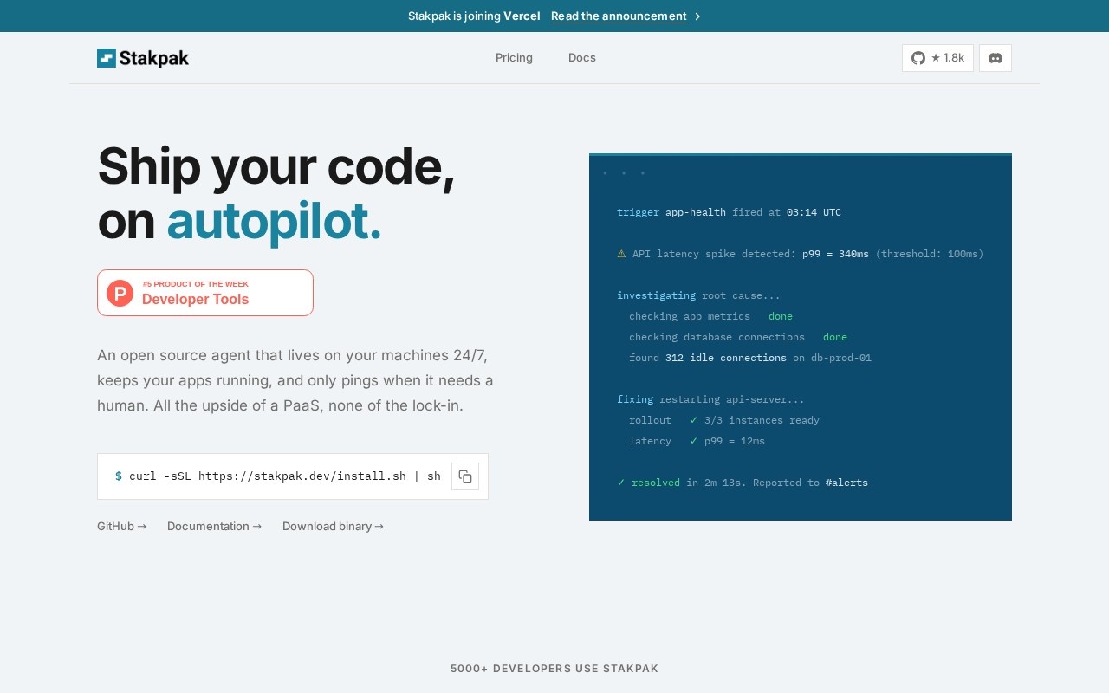Screen dimensions: 1109x693
Task: Click the Stakpak logo icon
Action: pyautogui.click(x=107, y=58)
